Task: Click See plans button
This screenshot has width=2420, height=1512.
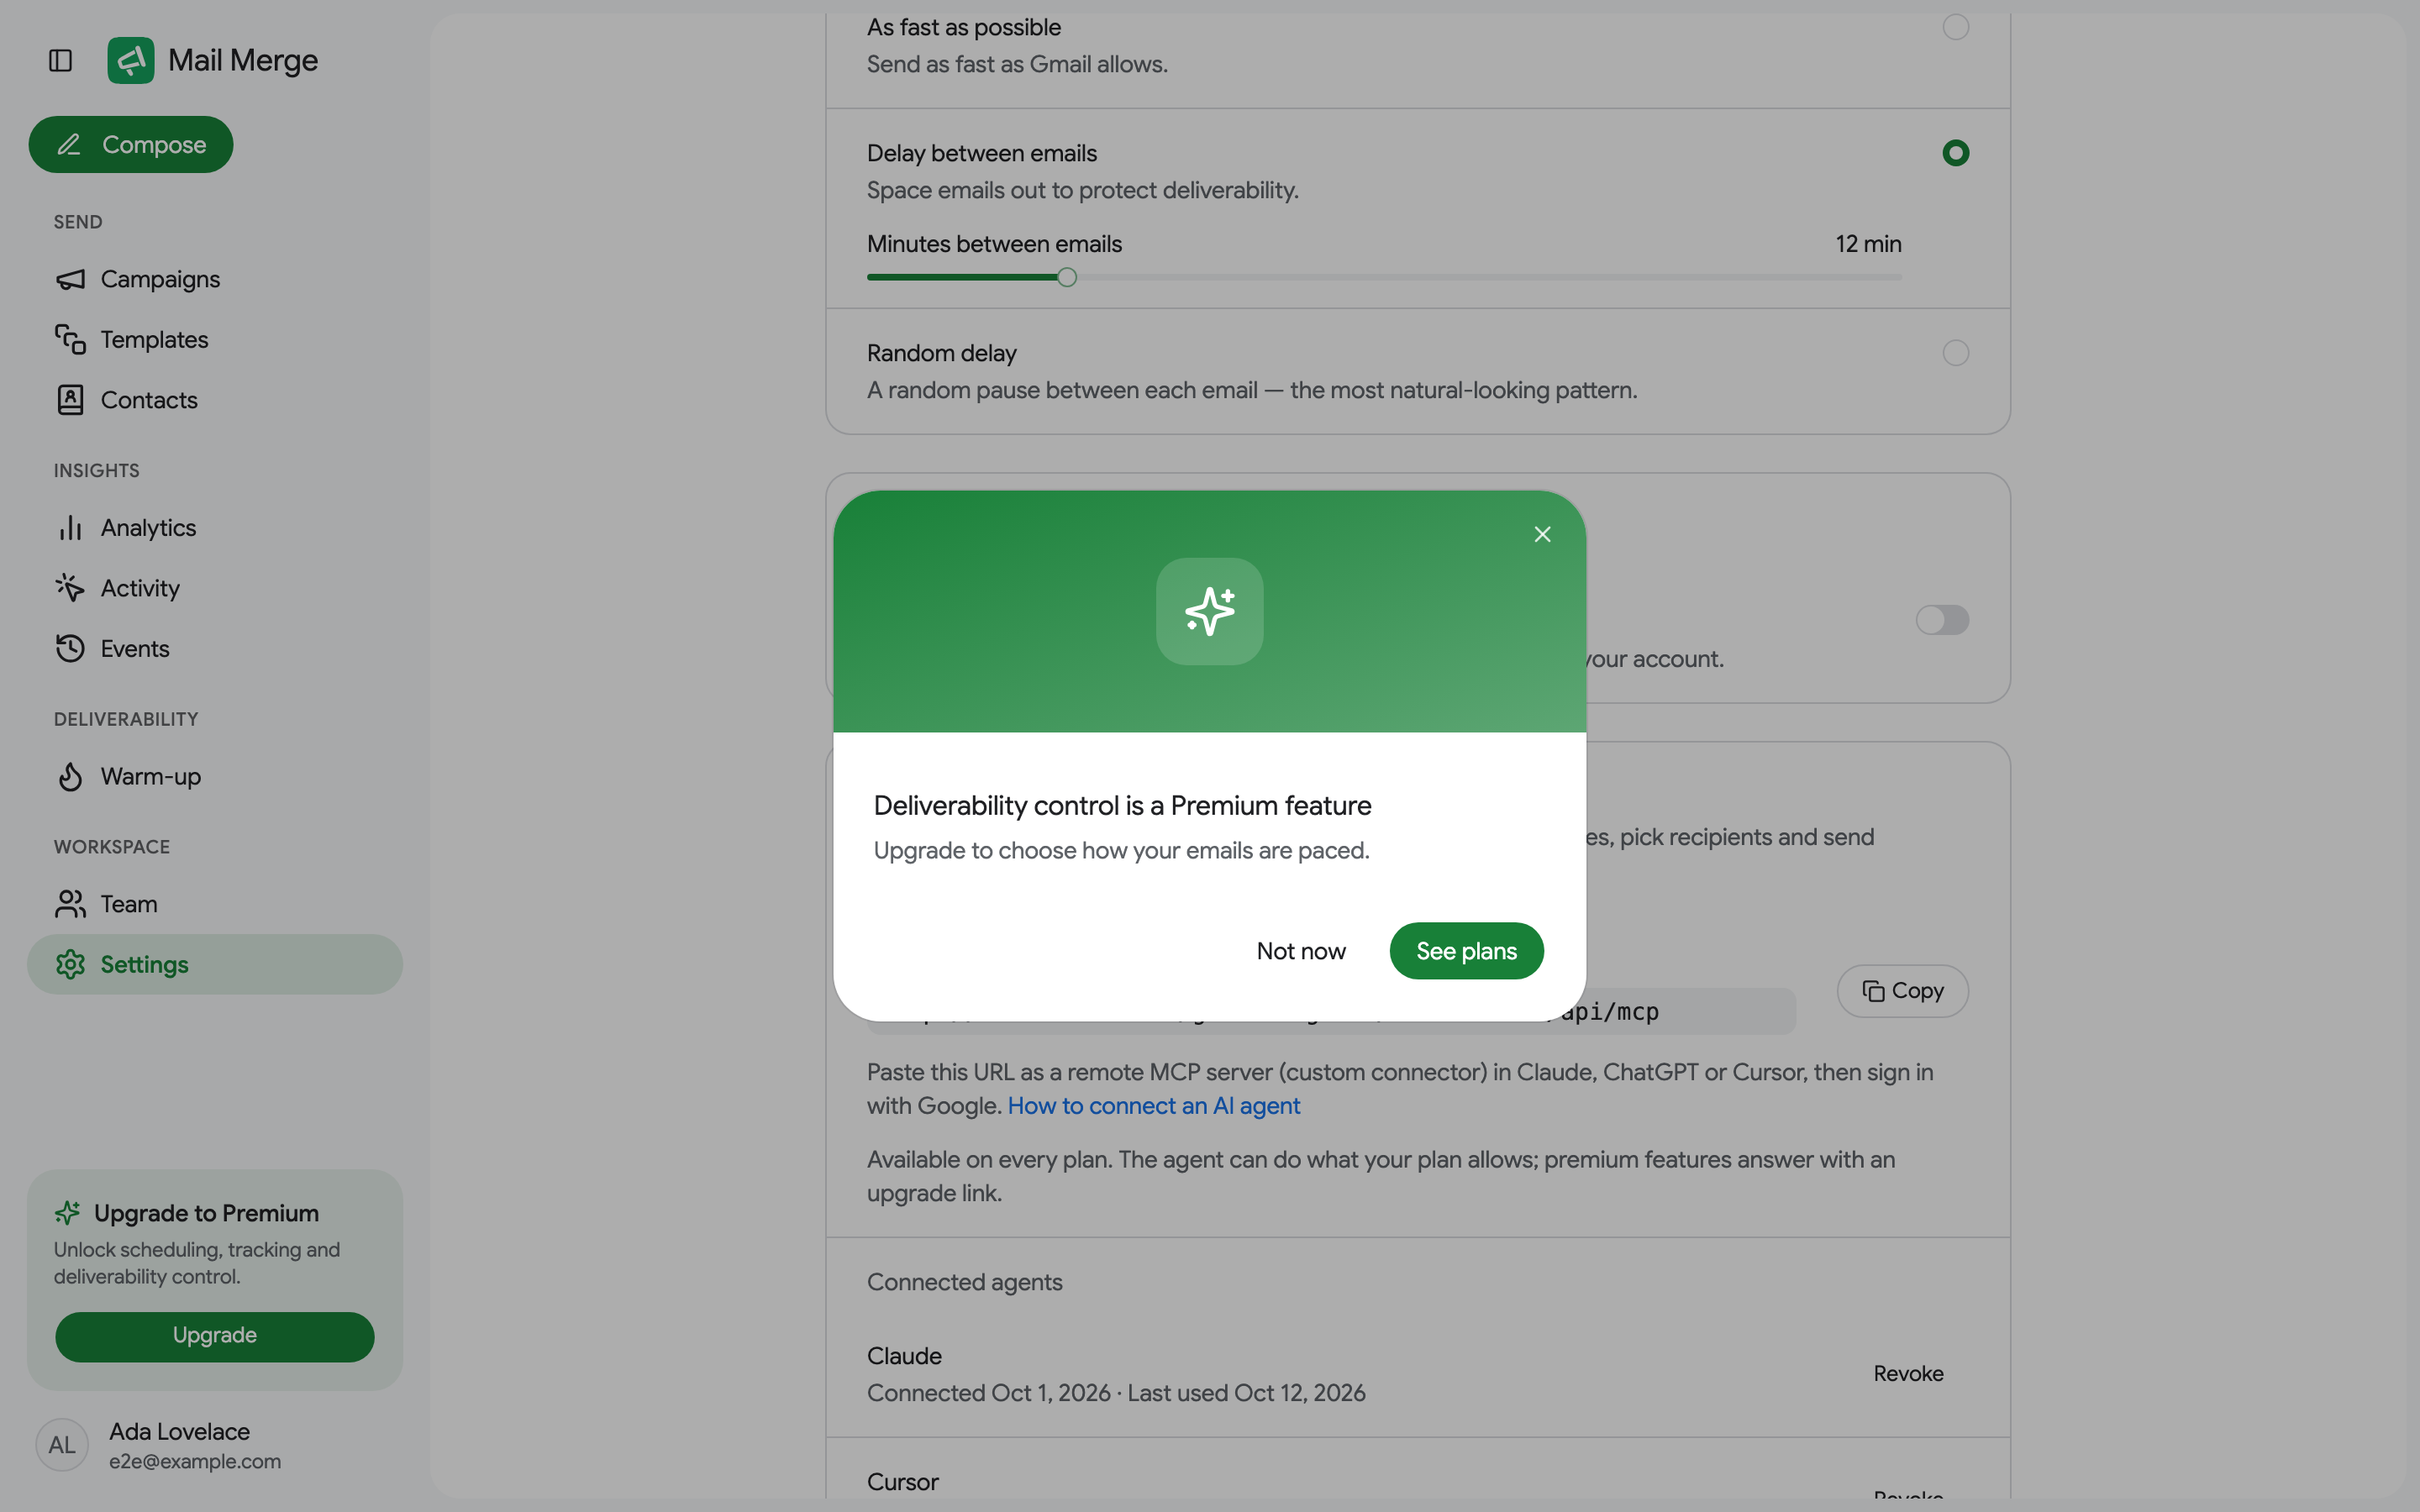Action: click(1466, 951)
